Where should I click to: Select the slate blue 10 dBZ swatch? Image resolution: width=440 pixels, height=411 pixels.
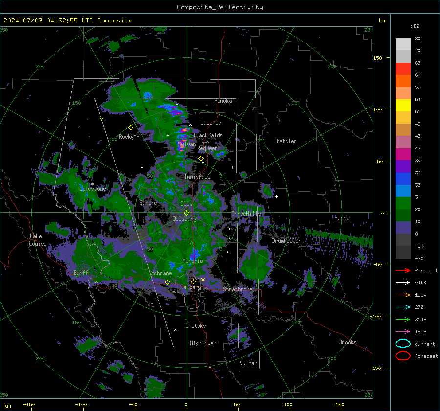(403, 228)
